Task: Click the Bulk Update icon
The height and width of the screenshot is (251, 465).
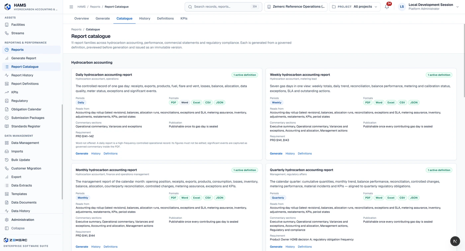Action: 7,160
